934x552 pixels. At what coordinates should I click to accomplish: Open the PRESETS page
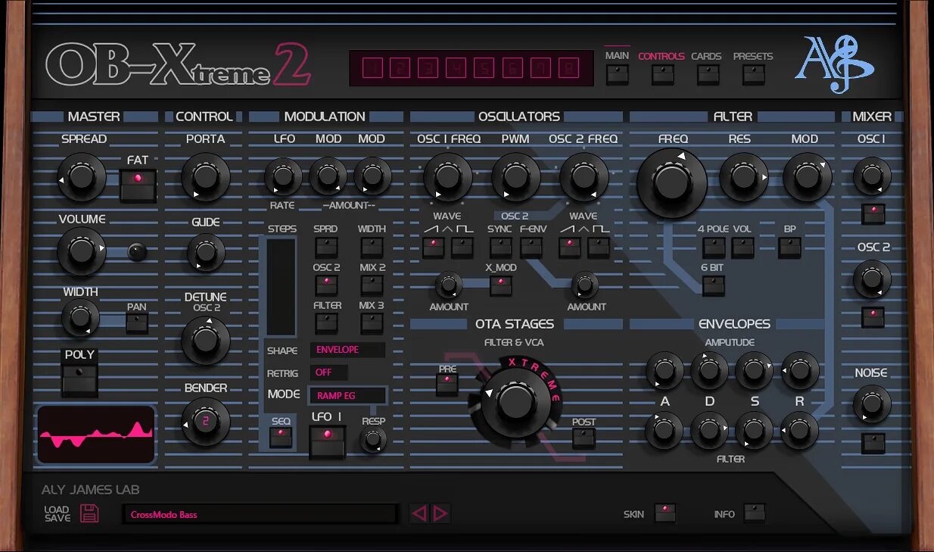tap(753, 73)
